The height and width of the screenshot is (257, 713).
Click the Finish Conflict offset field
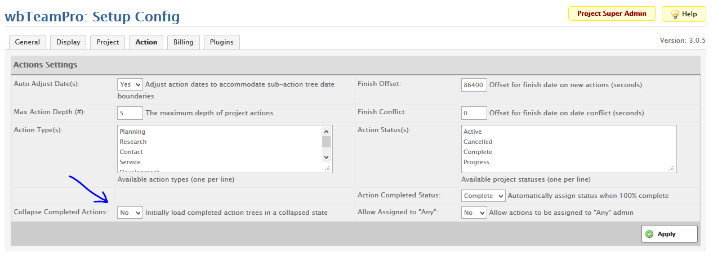tap(474, 113)
